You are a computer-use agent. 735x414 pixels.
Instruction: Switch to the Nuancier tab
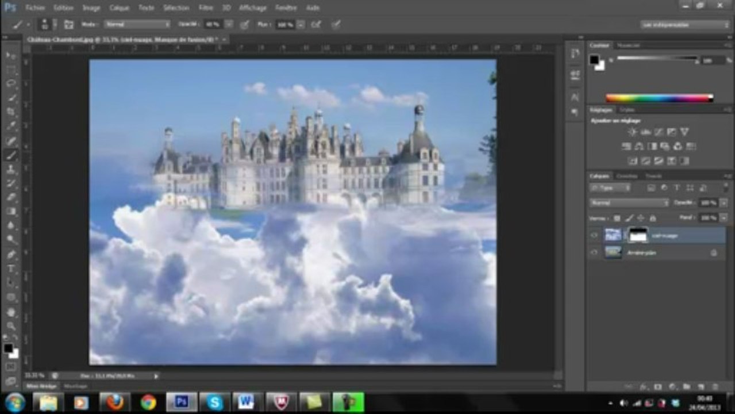(628, 45)
